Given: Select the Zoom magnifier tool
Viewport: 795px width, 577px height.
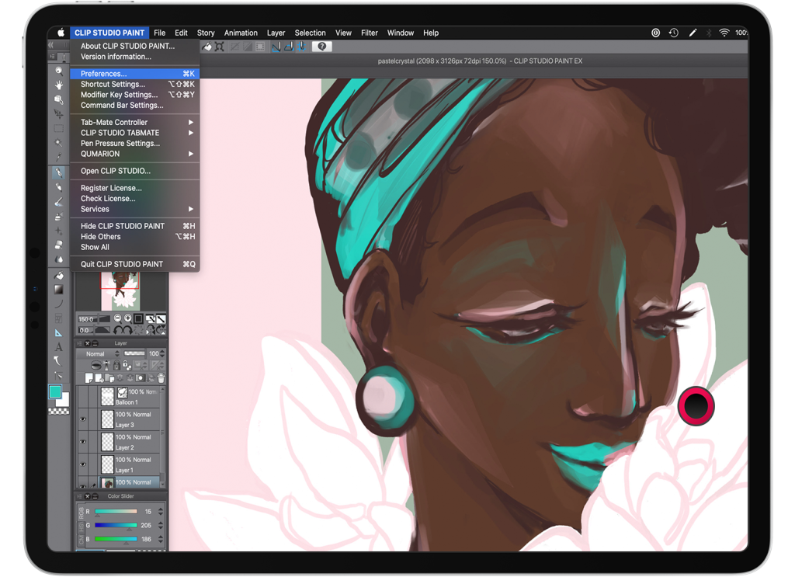Looking at the screenshot, I should click(x=59, y=71).
